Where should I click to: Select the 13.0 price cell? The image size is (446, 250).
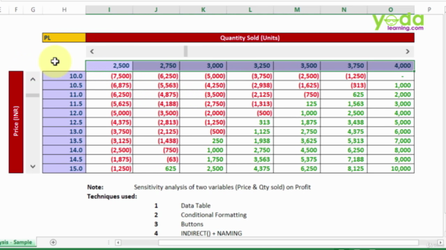[64, 131]
